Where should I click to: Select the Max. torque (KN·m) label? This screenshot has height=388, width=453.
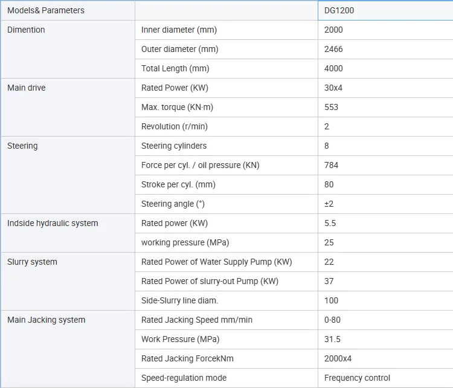pos(177,107)
